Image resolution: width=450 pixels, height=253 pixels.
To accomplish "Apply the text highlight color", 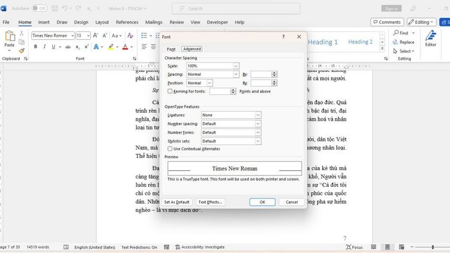I will (x=111, y=46).
